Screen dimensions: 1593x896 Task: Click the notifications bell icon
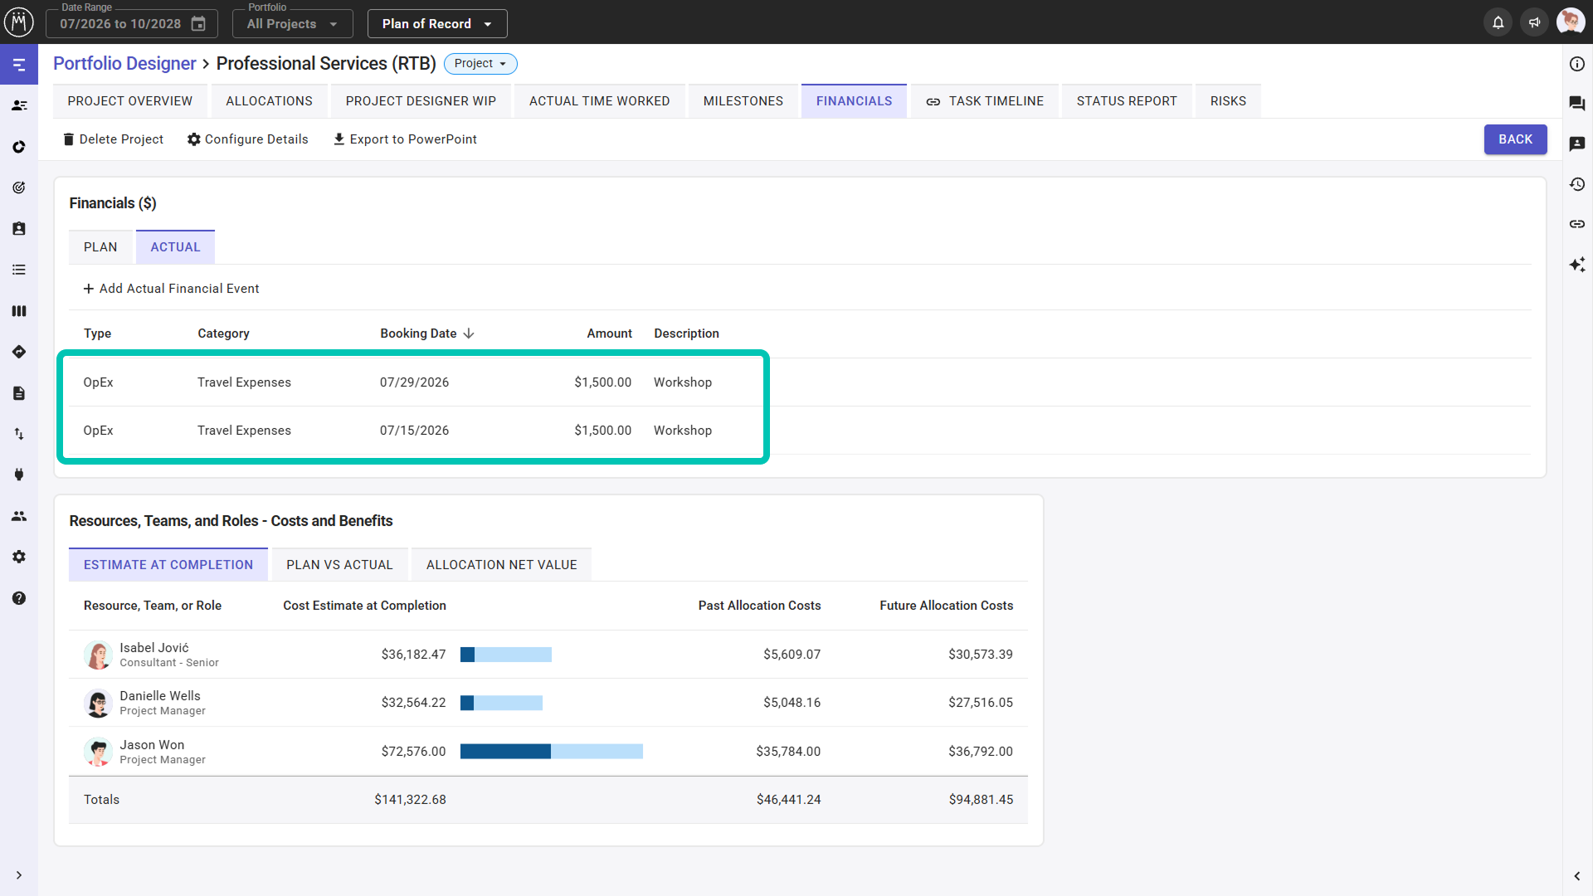click(x=1498, y=23)
